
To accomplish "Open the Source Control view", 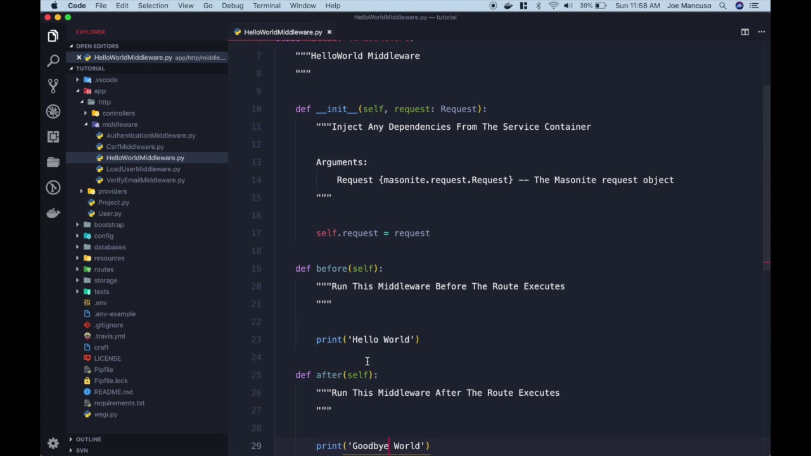I will 53,85.
